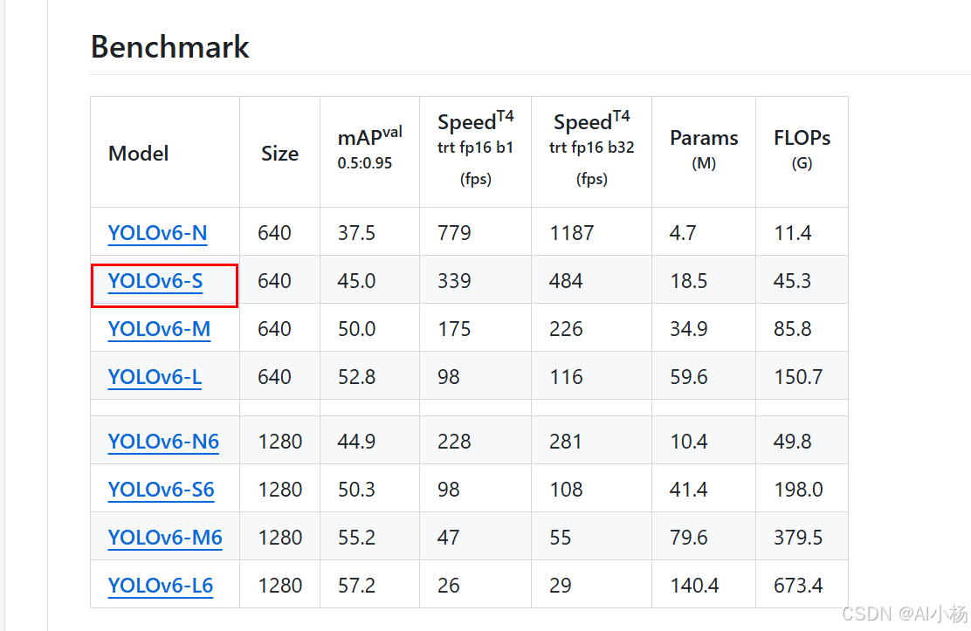Select the YOLOv6-S6 model link
This screenshot has width=971, height=631.
coord(161,490)
